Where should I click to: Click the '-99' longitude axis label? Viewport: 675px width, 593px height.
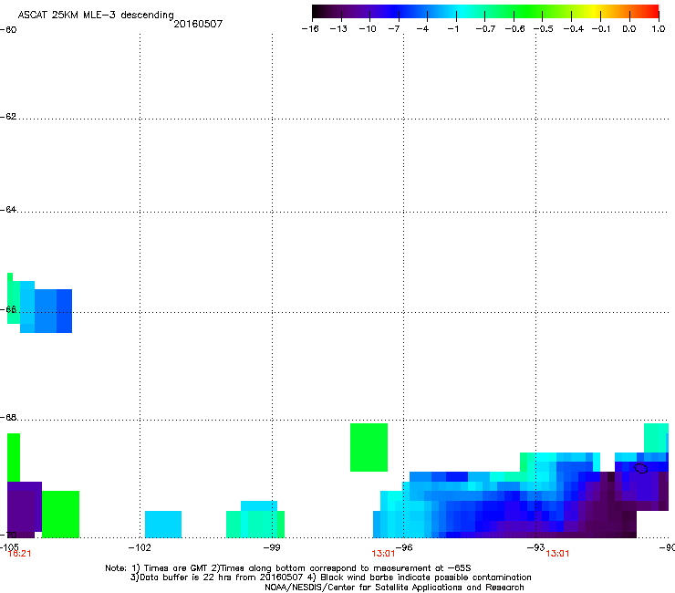[x=272, y=547]
